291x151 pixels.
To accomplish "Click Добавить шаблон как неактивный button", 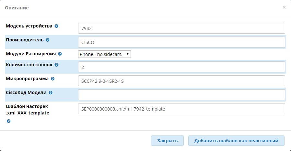I will pyautogui.click(x=236, y=141).
